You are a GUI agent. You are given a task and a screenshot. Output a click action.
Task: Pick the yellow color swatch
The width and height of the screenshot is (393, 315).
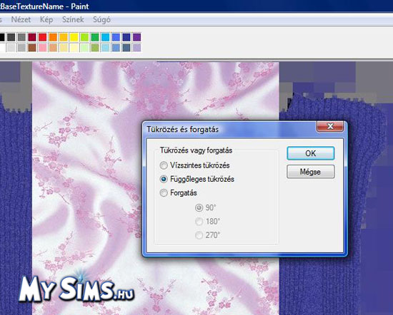74,37
